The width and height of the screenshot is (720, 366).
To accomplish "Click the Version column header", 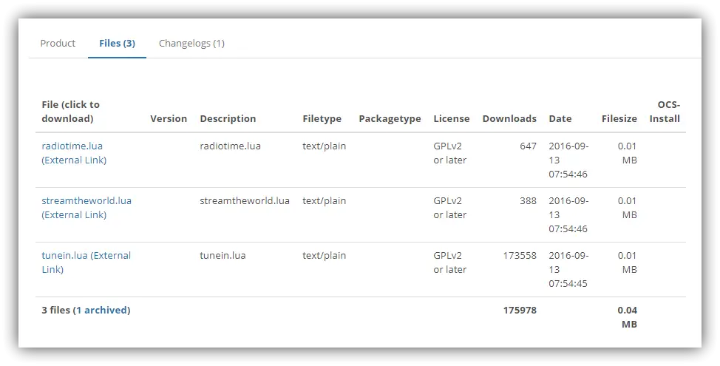I will tap(169, 118).
